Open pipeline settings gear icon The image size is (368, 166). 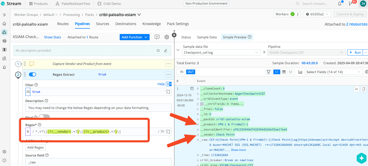tap(167, 37)
